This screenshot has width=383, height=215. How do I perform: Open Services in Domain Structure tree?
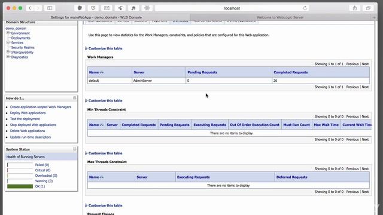tap(17, 42)
